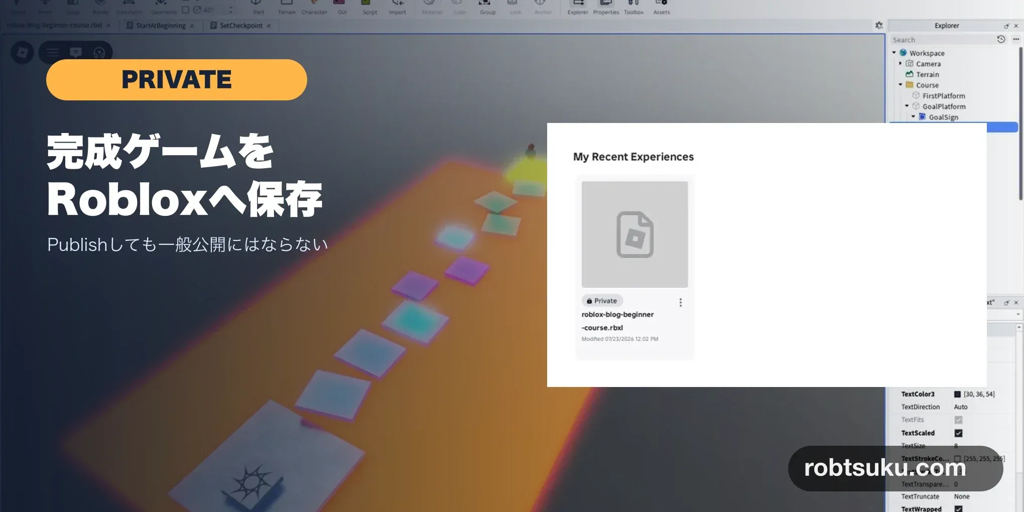Viewport: 1024px width, 512px height.
Task: Toggle rotation snap checkbox beside 45°
Action: point(185,10)
